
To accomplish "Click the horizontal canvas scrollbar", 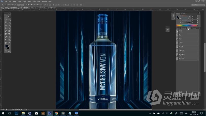I will coord(115,110).
